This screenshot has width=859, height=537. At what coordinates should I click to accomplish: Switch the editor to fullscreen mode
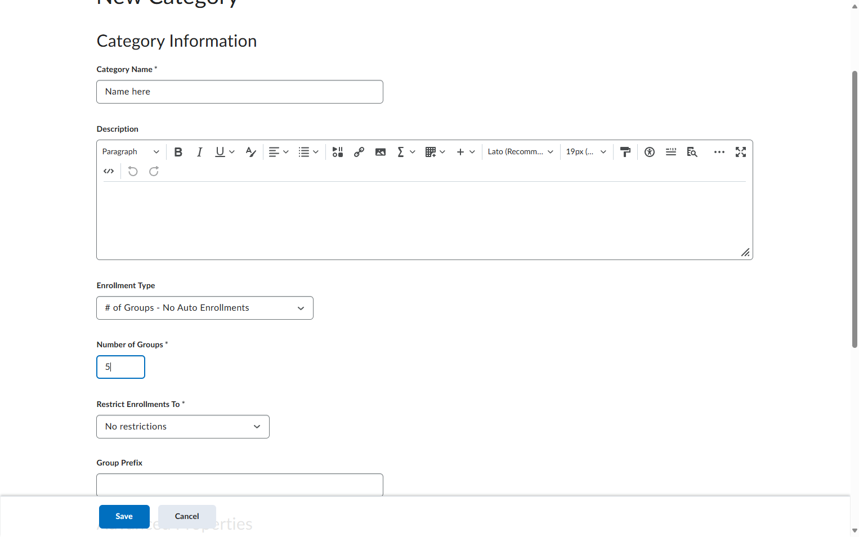pos(741,152)
